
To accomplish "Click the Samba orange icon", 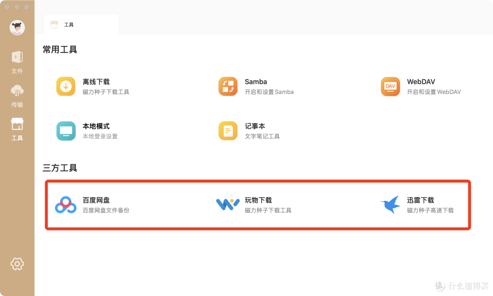I will tap(228, 86).
